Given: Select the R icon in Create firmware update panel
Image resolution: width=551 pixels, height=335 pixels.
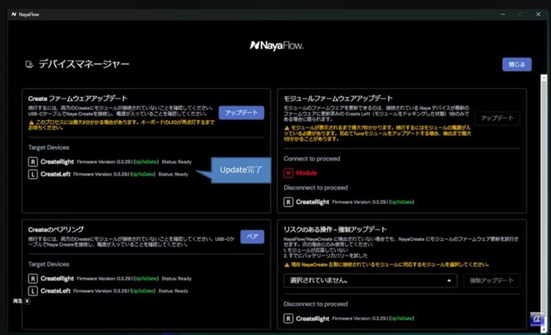Looking at the screenshot, I should point(32,162).
